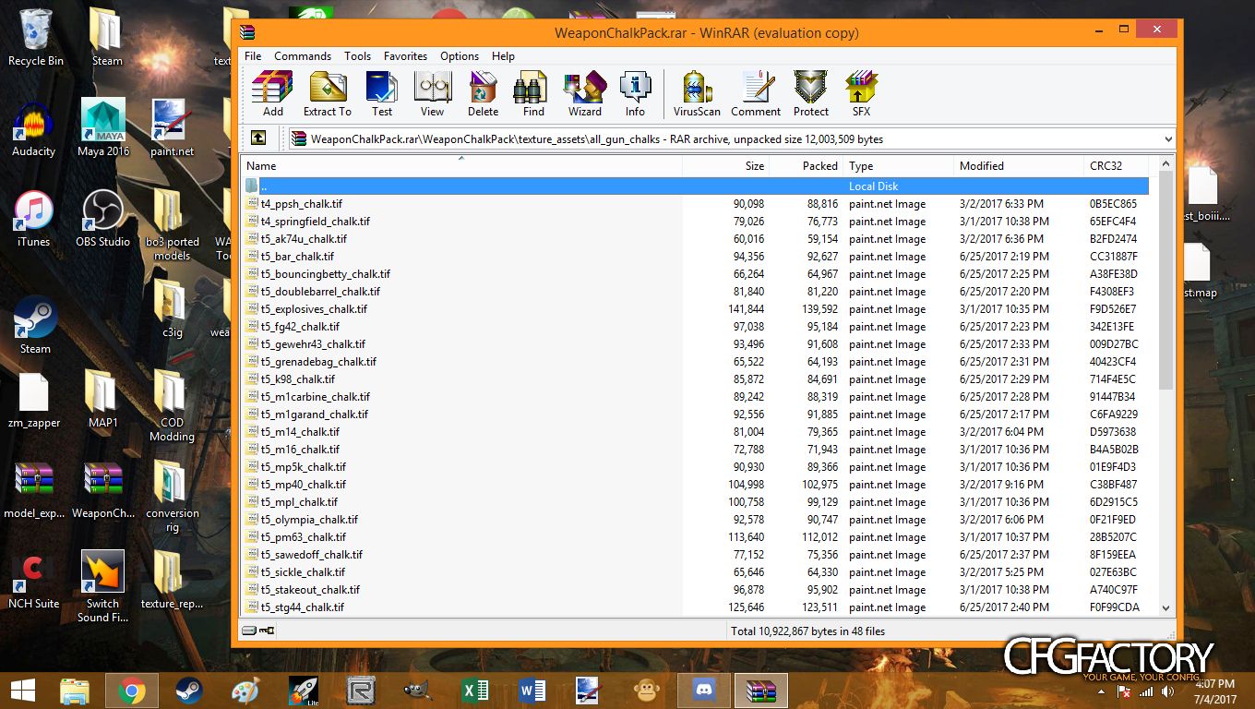Sort files by the Packed column header
The width and height of the screenshot is (1255, 709).
pos(806,166)
